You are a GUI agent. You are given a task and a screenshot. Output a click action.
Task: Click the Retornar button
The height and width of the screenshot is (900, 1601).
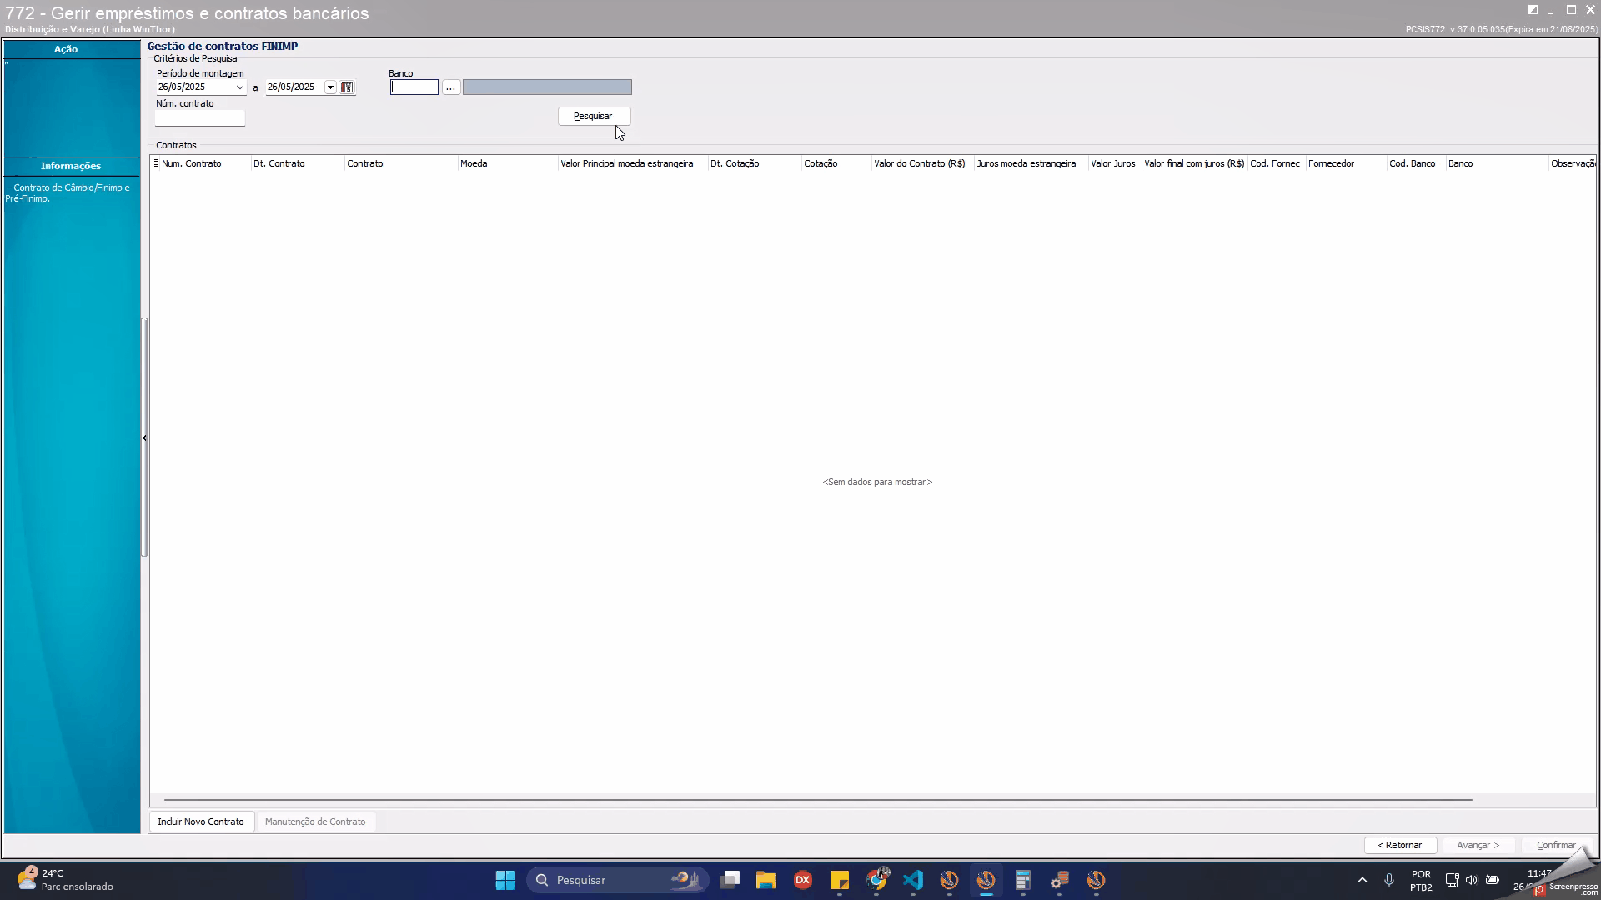tap(1399, 845)
